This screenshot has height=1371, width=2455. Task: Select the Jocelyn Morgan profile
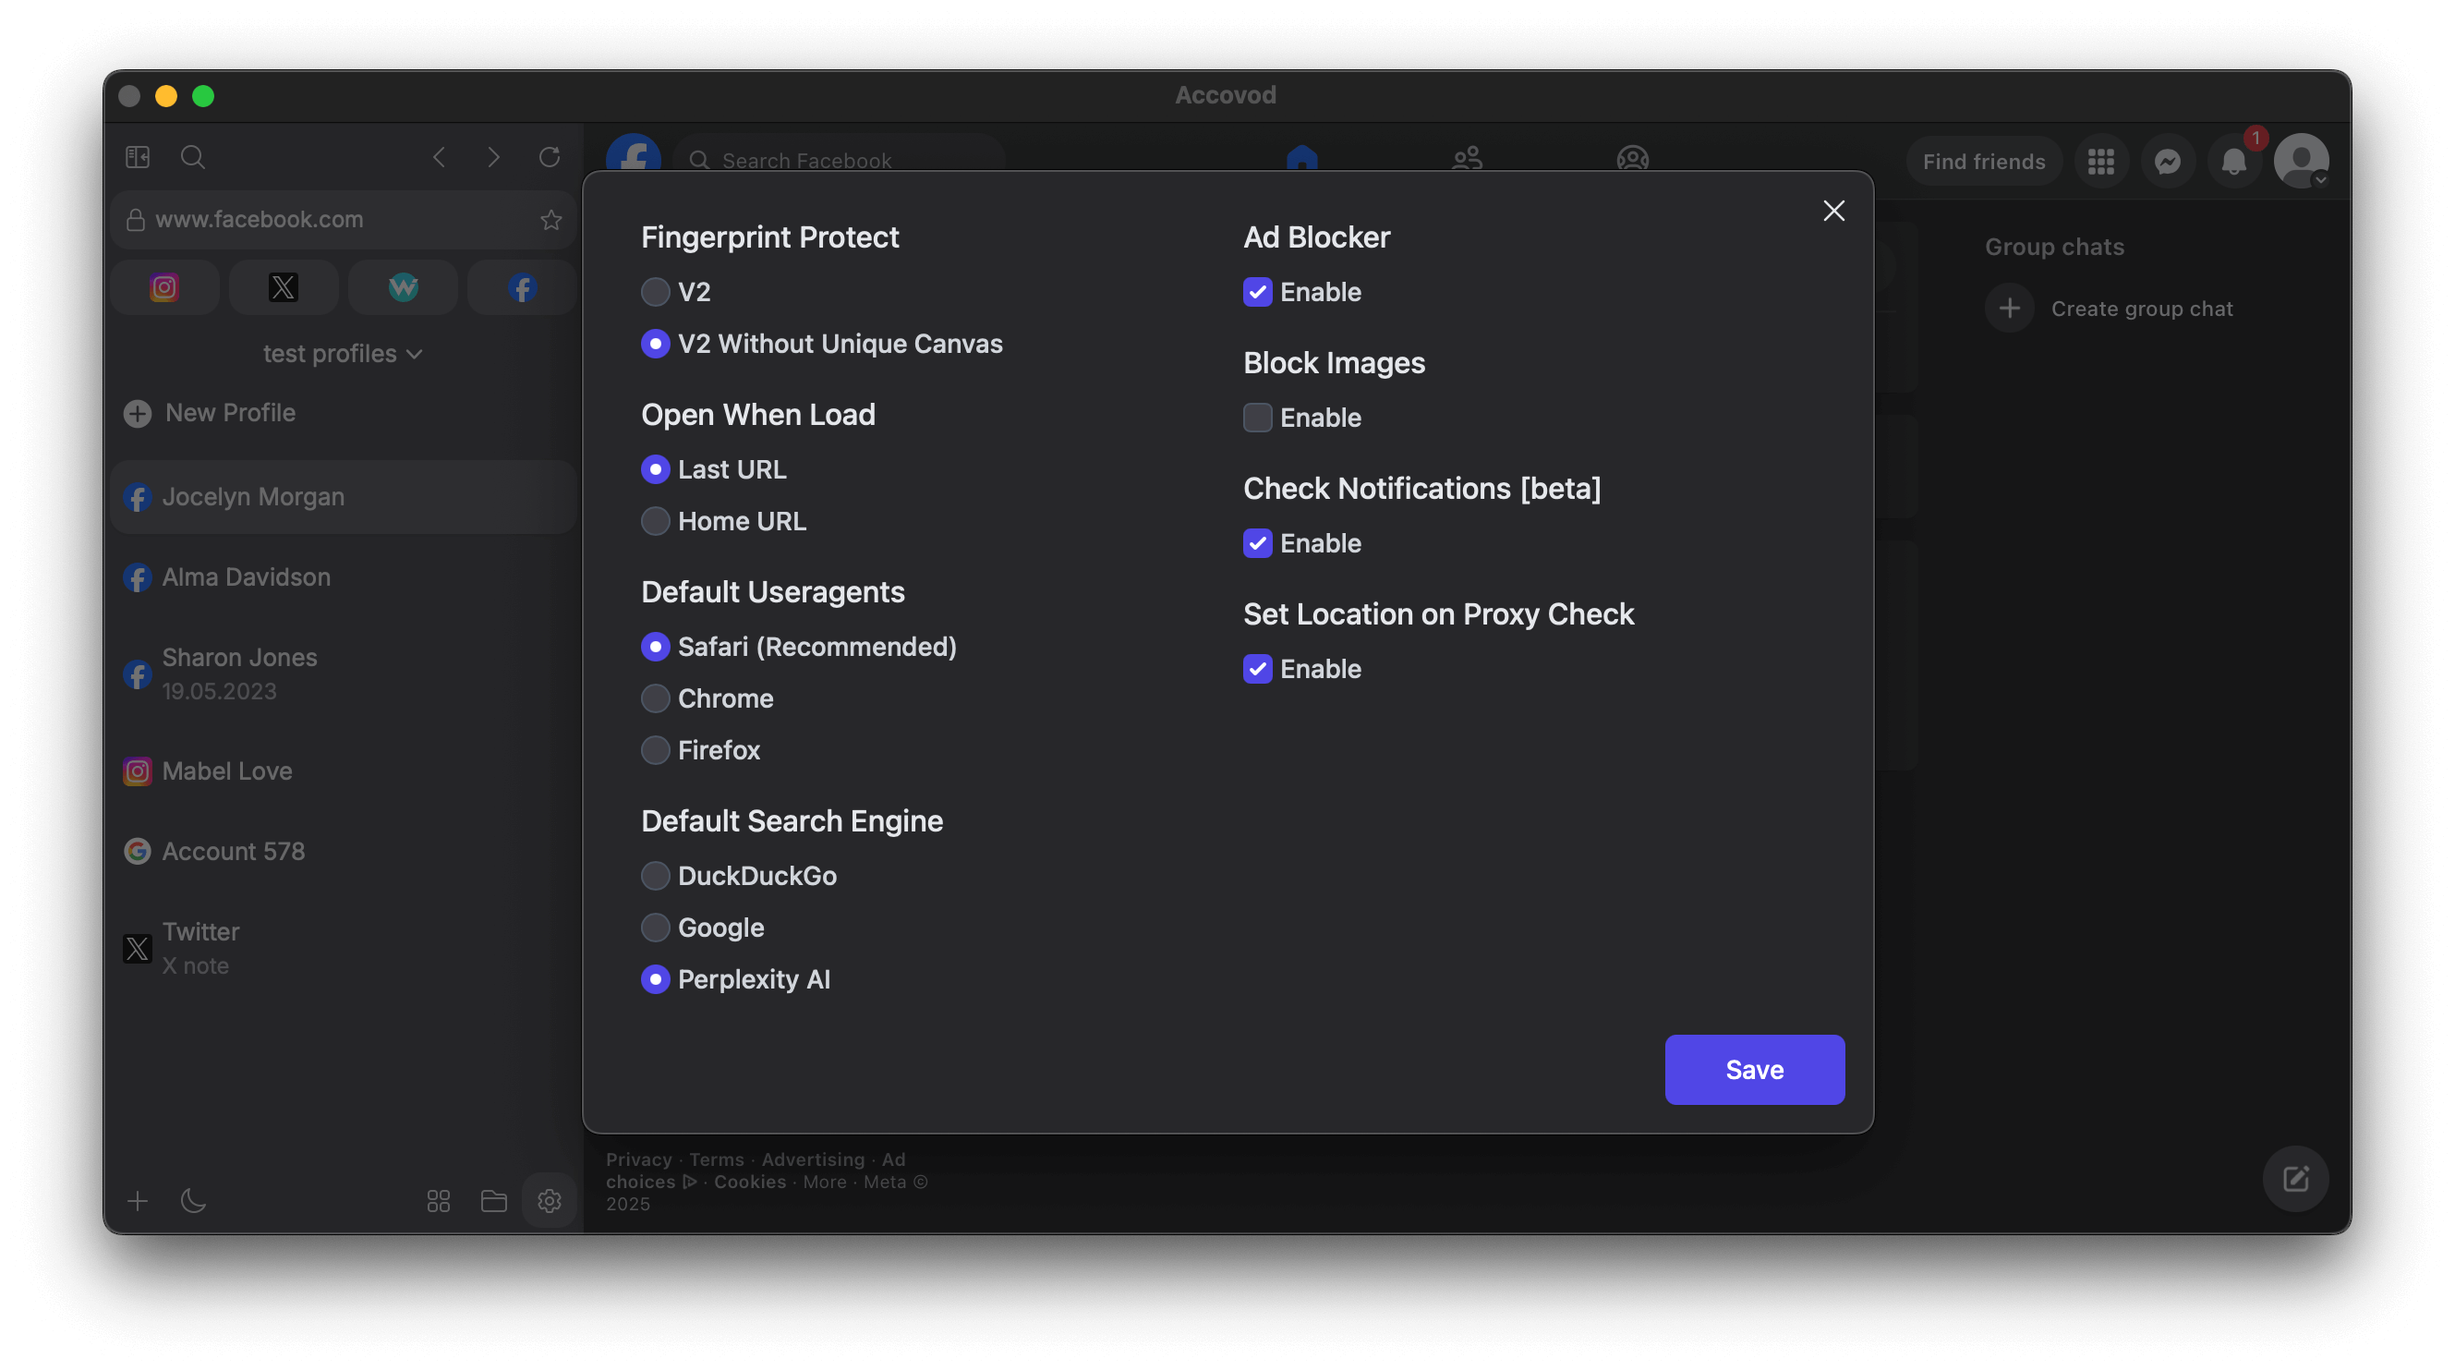pos(252,496)
